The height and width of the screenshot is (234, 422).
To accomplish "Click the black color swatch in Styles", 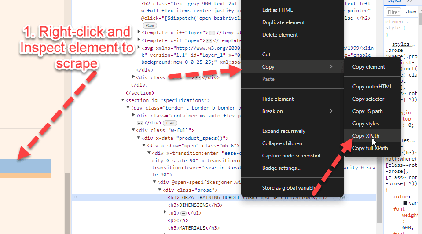I will point(406,203).
